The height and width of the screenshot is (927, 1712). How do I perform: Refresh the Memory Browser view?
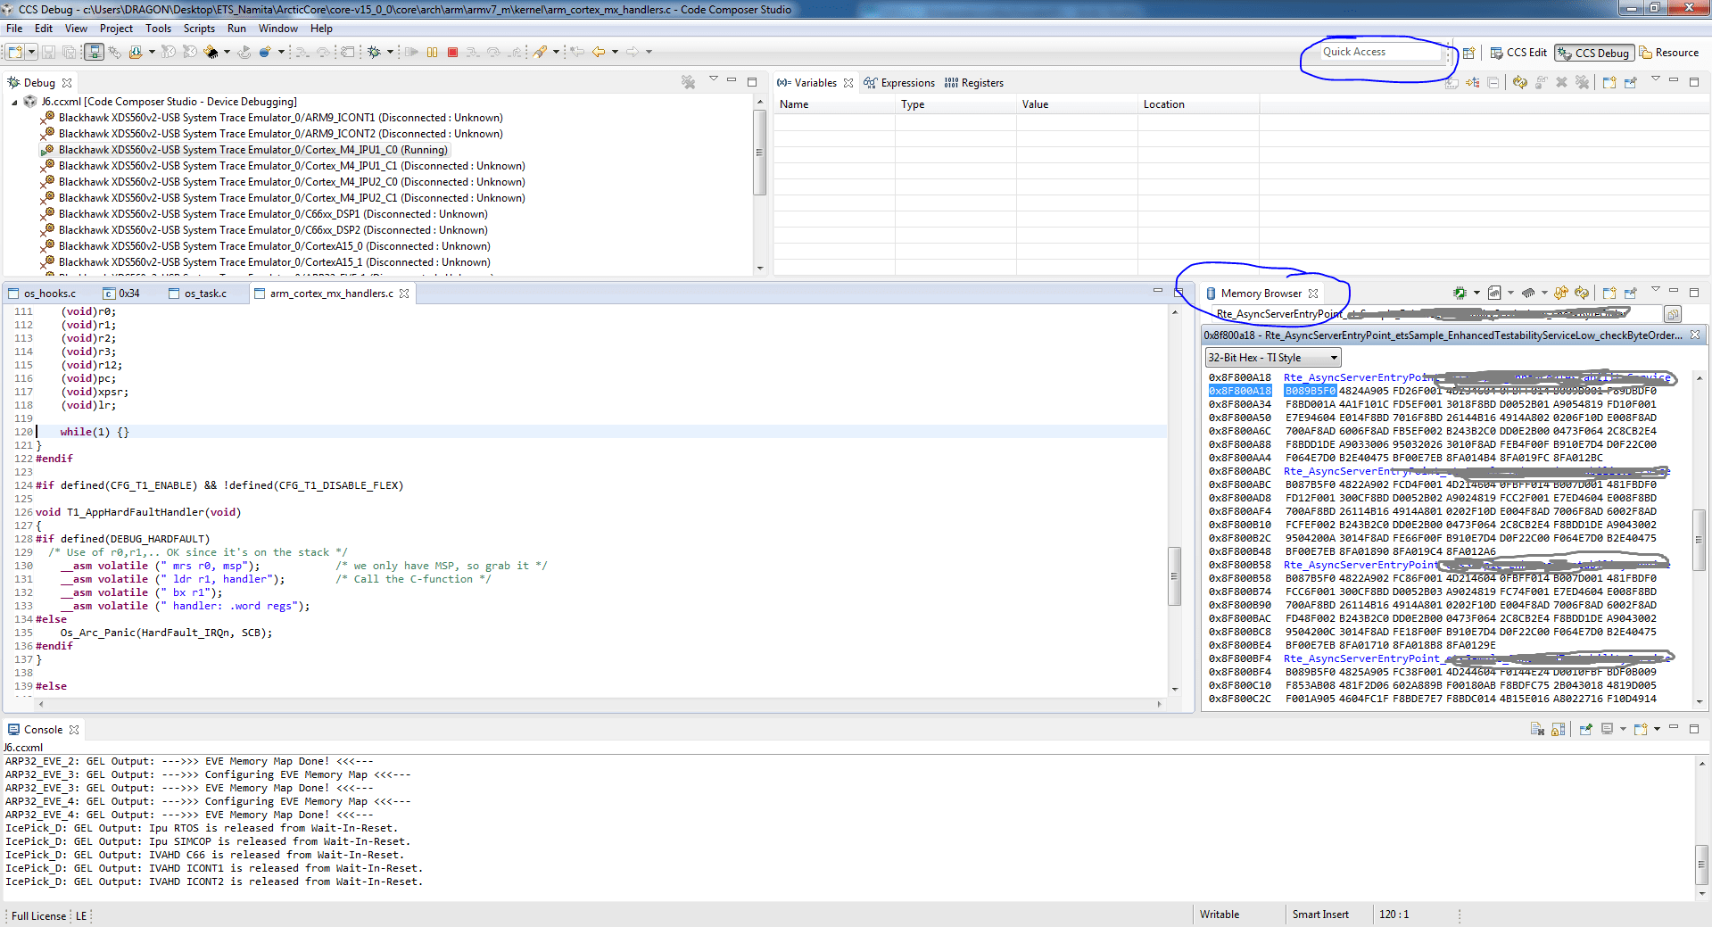(x=1582, y=292)
